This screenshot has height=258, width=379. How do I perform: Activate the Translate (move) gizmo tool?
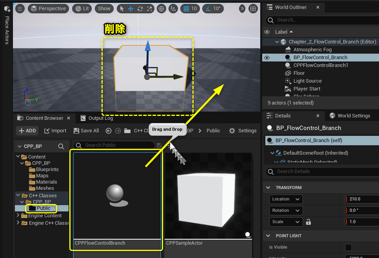click(x=131, y=9)
